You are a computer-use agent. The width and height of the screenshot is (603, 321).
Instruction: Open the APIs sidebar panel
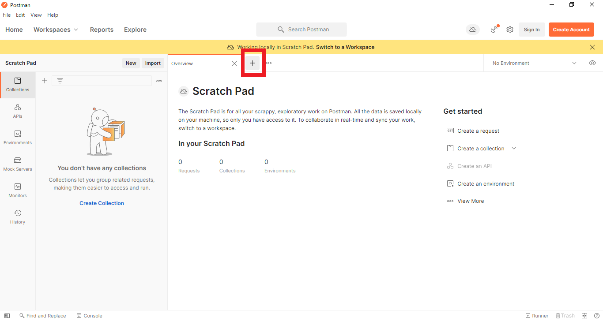coord(18,112)
